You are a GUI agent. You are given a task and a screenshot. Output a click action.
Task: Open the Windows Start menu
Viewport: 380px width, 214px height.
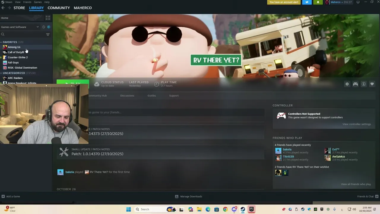[129, 209]
